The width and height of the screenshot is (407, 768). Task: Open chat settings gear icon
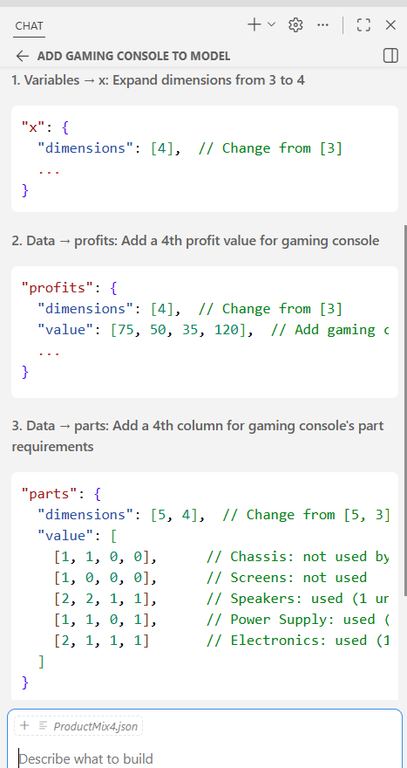pos(295,25)
